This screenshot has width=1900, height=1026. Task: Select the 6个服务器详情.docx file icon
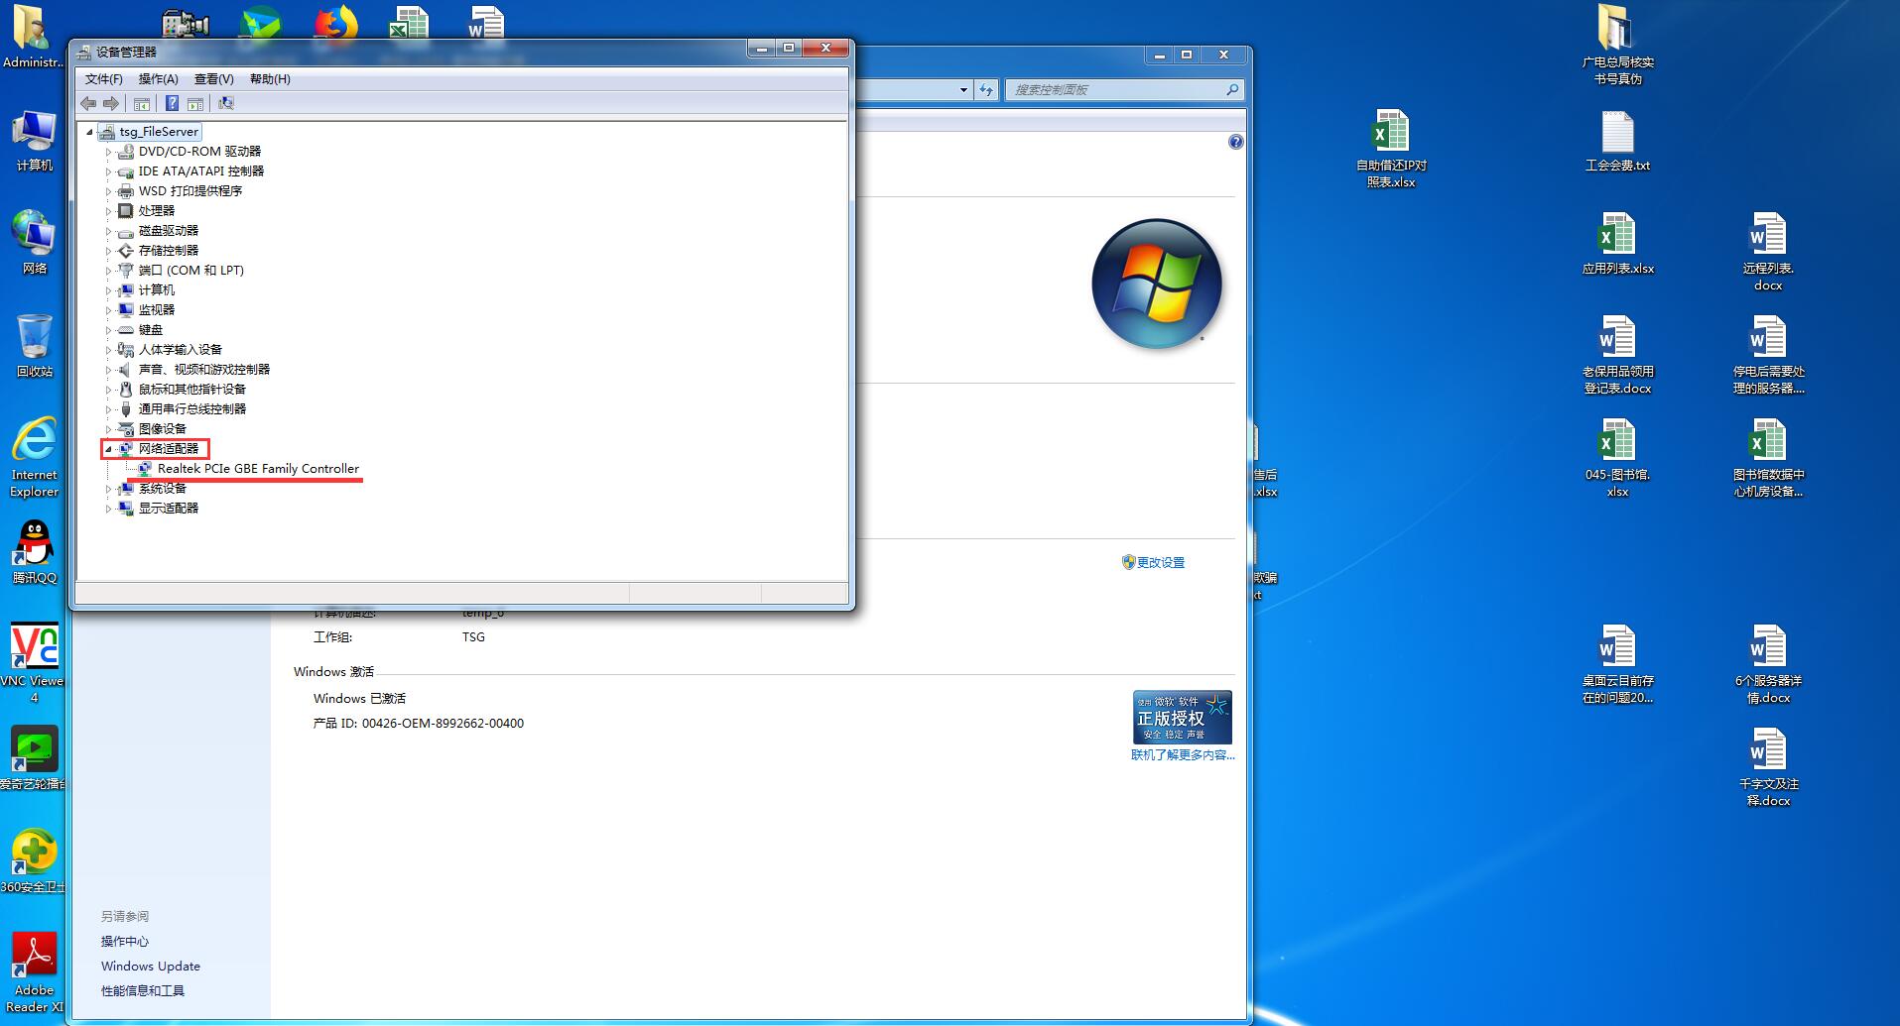(1768, 664)
